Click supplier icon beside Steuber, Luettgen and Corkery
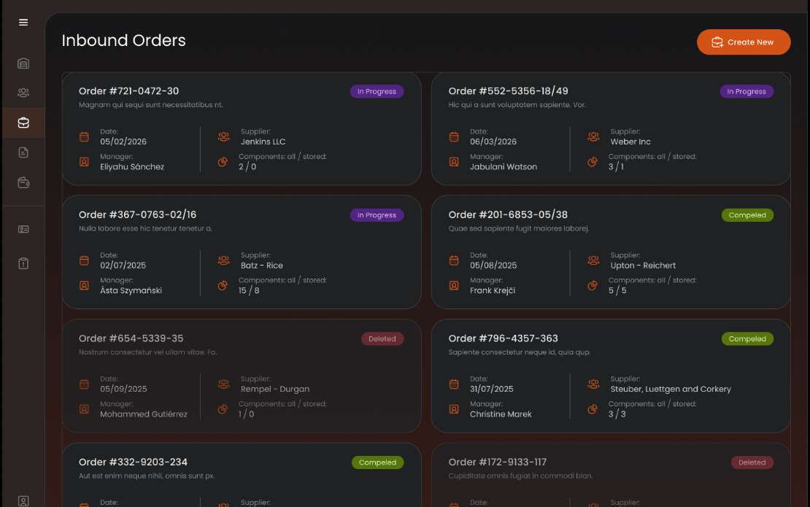The width and height of the screenshot is (810, 507). point(593,384)
